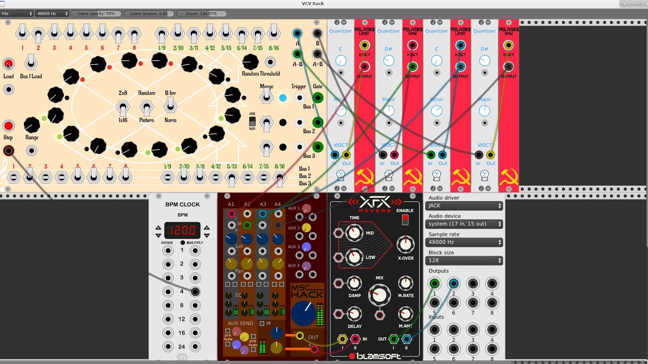Image resolution: width=648 pixels, height=364 pixels.
Task: Click XFX Reverb MID time CV jack
Action: [339, 233]
